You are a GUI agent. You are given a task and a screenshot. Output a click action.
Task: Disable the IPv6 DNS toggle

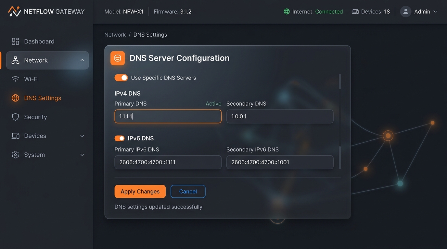120,138
